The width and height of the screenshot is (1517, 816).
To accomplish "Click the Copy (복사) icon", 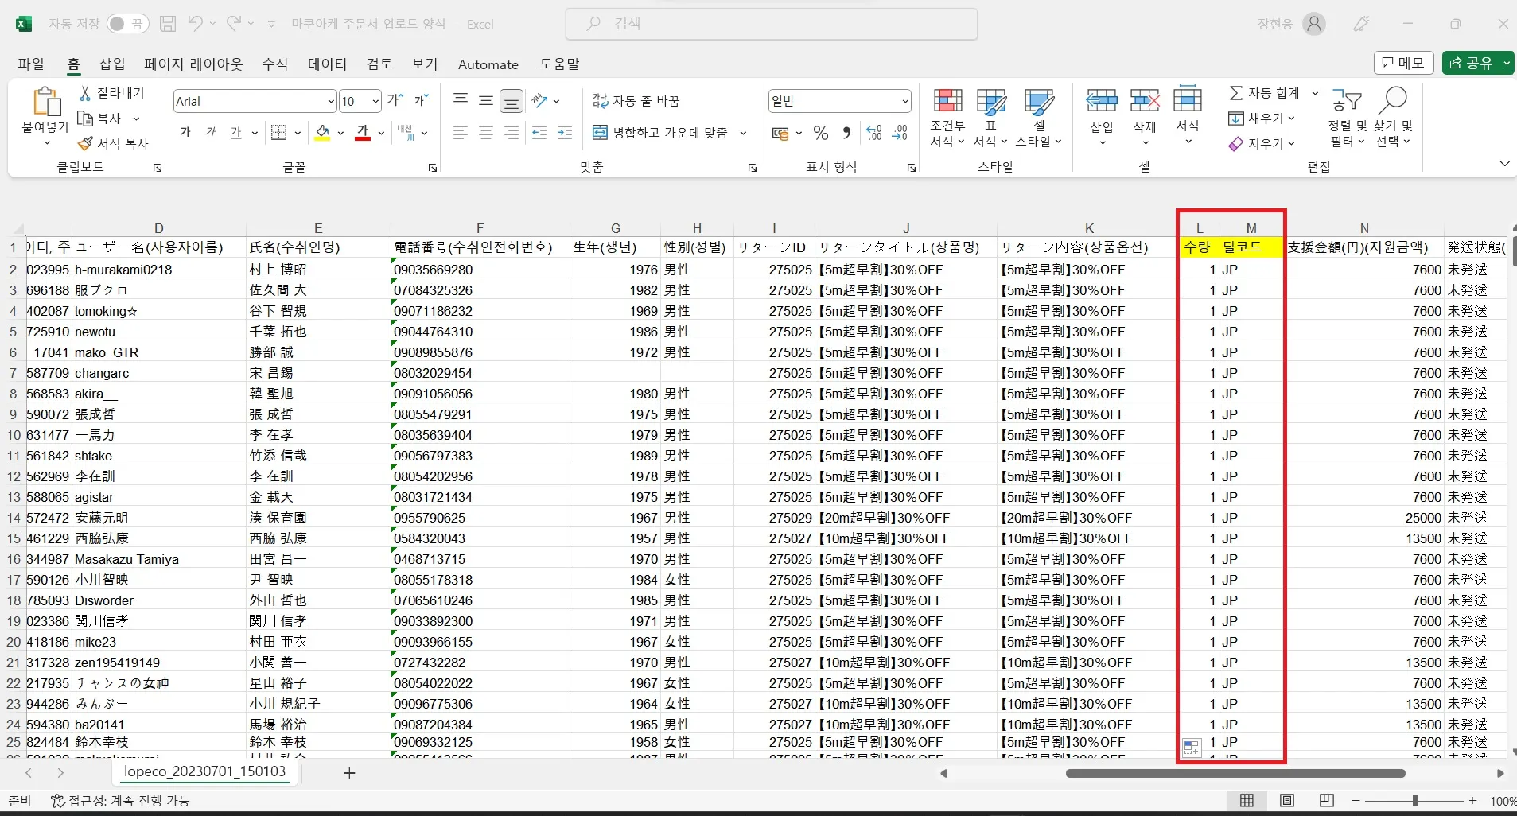I will 85,119.
